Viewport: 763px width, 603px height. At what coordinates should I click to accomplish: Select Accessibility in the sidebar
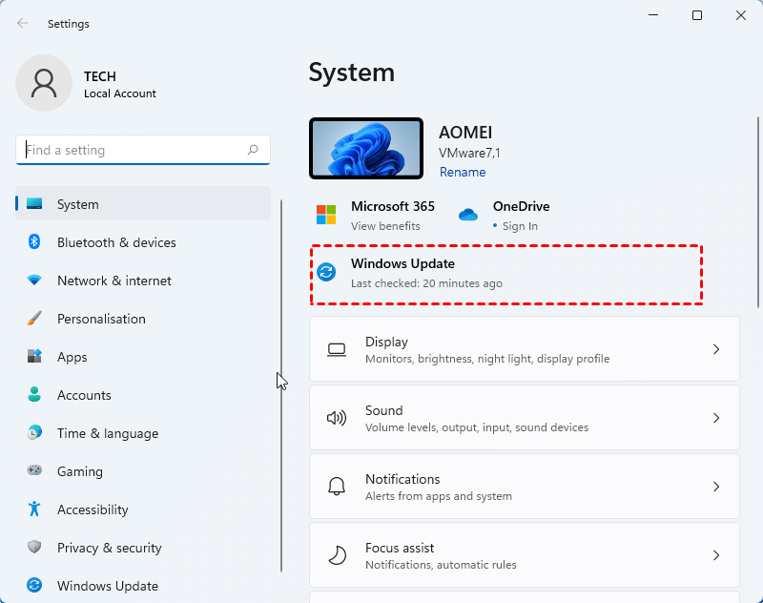tap(93, 509)
